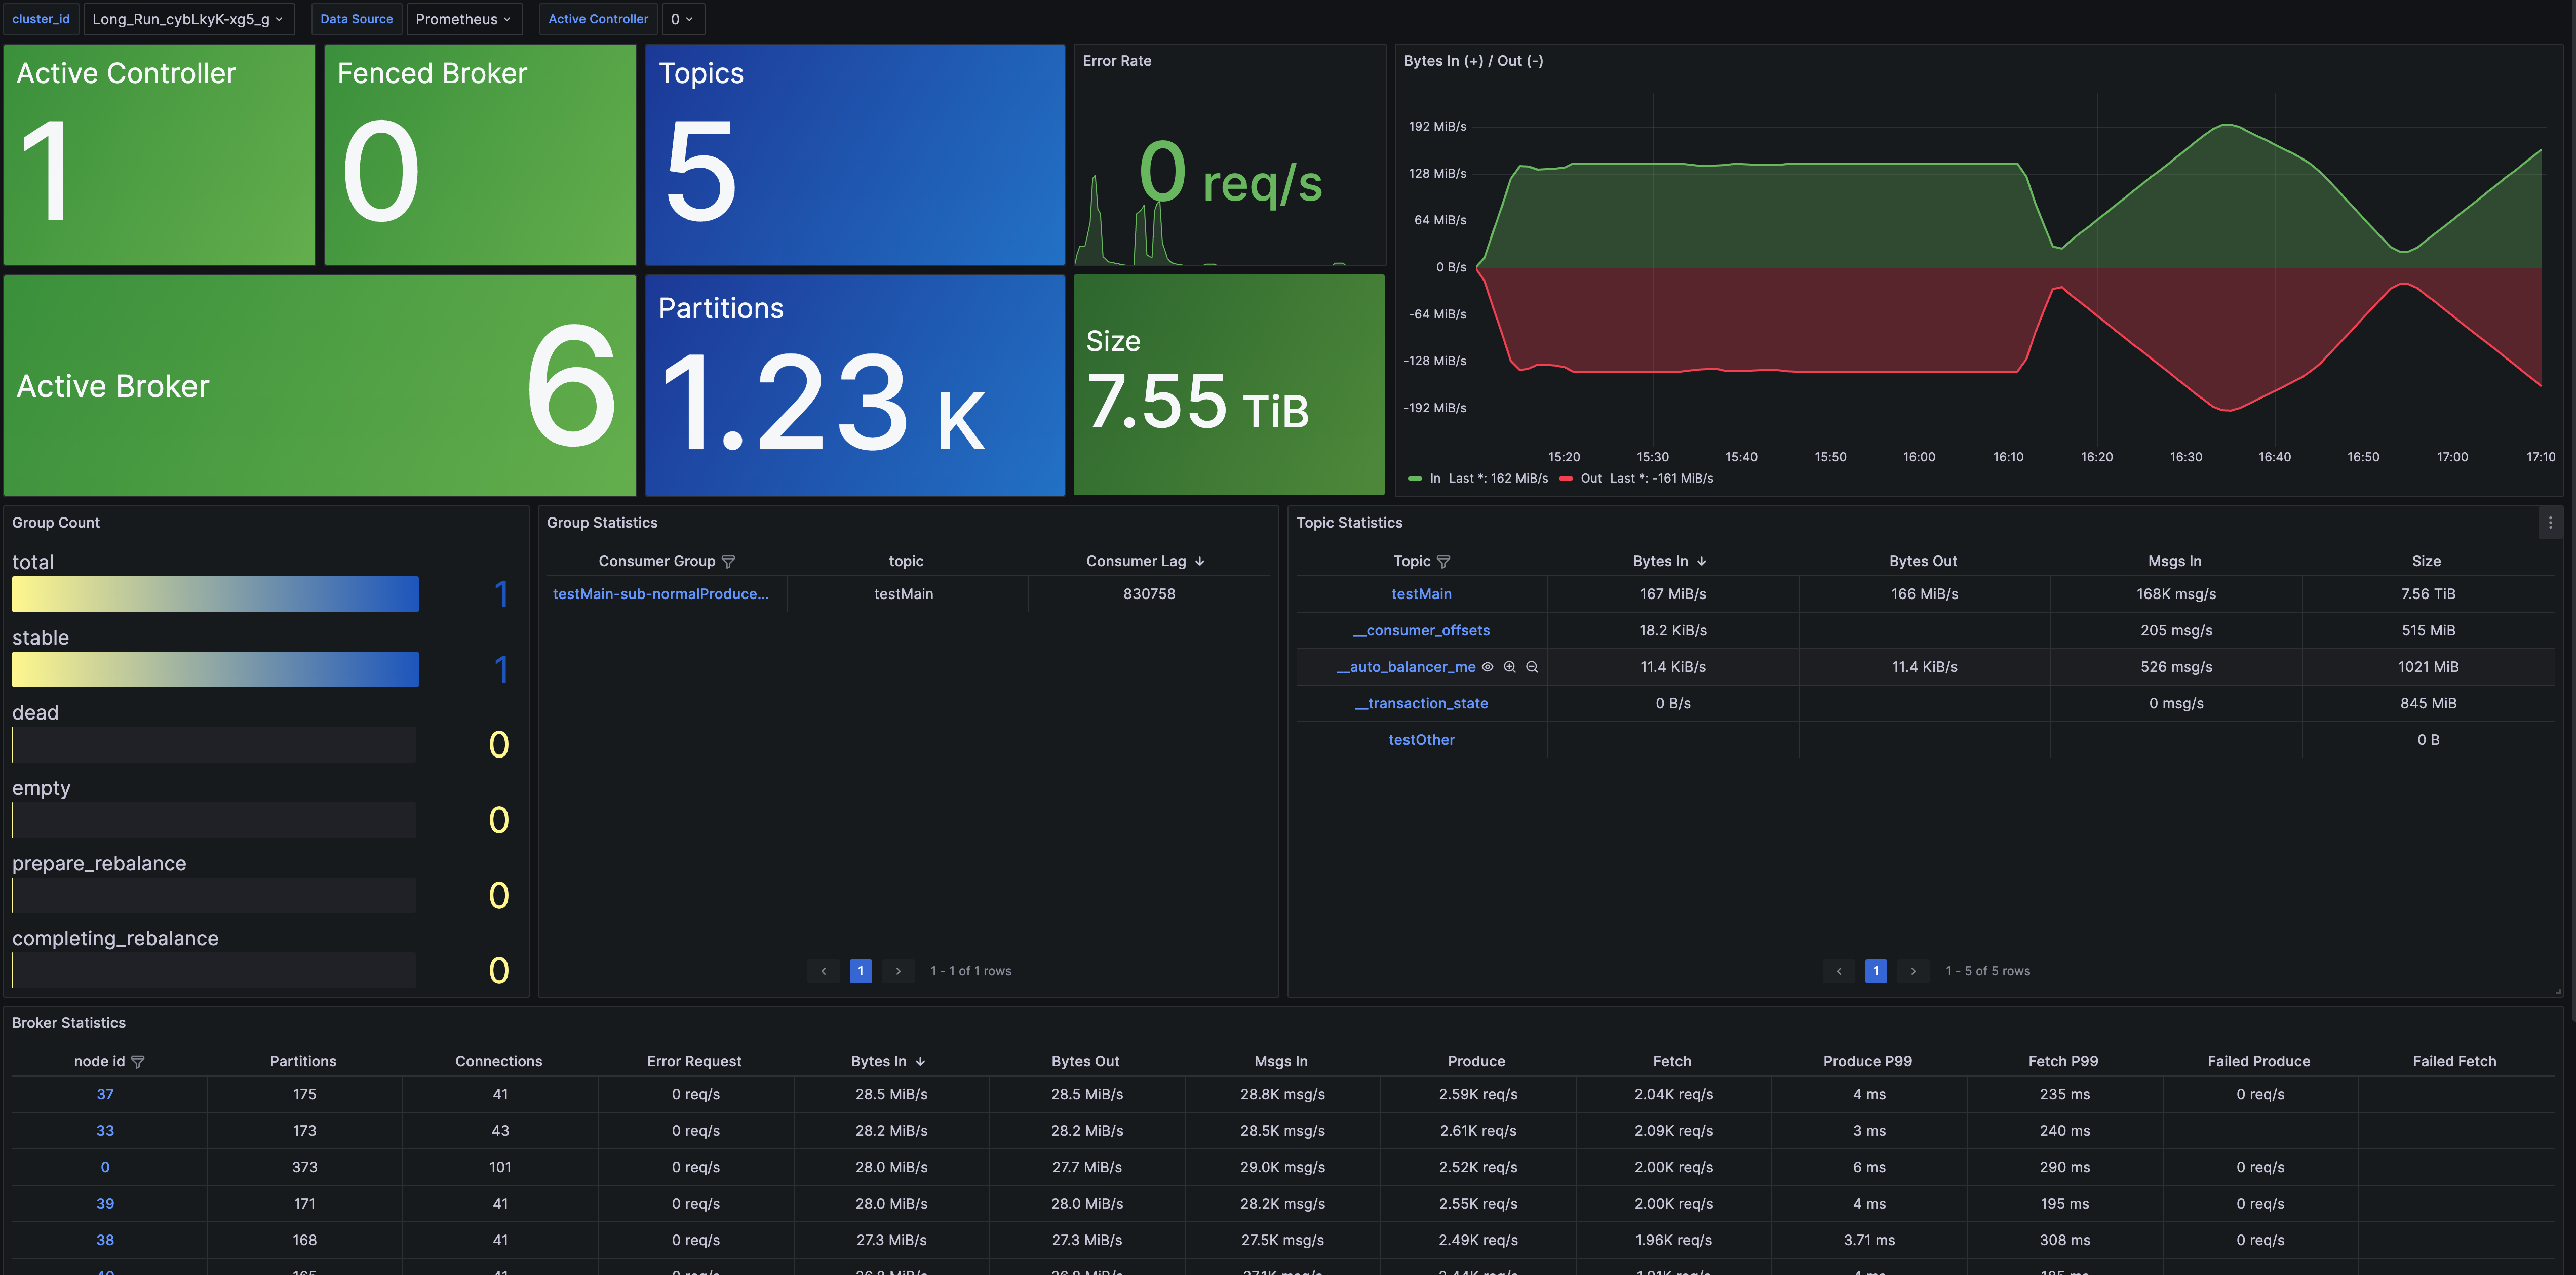Image resolution: width=2576 pixels, height=1275 pixels.
Task: Click the node id column filter icon
Action: [x=138, y=1062]
